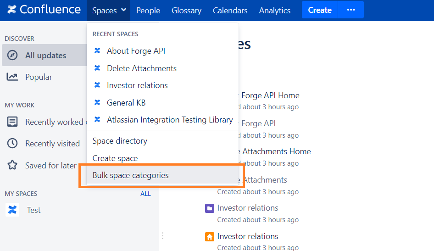Open Calendars from the top navigation

point(230,10)
